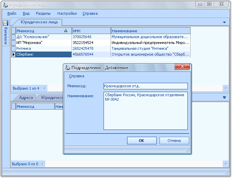Select the Сбербанк mnemonic cell

click(43, 55)
